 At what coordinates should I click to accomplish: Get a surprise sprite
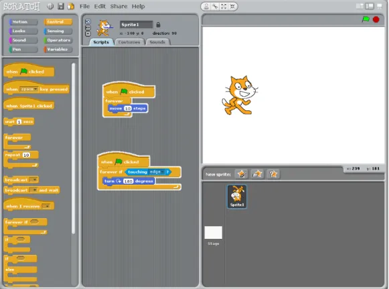(273, 174)
